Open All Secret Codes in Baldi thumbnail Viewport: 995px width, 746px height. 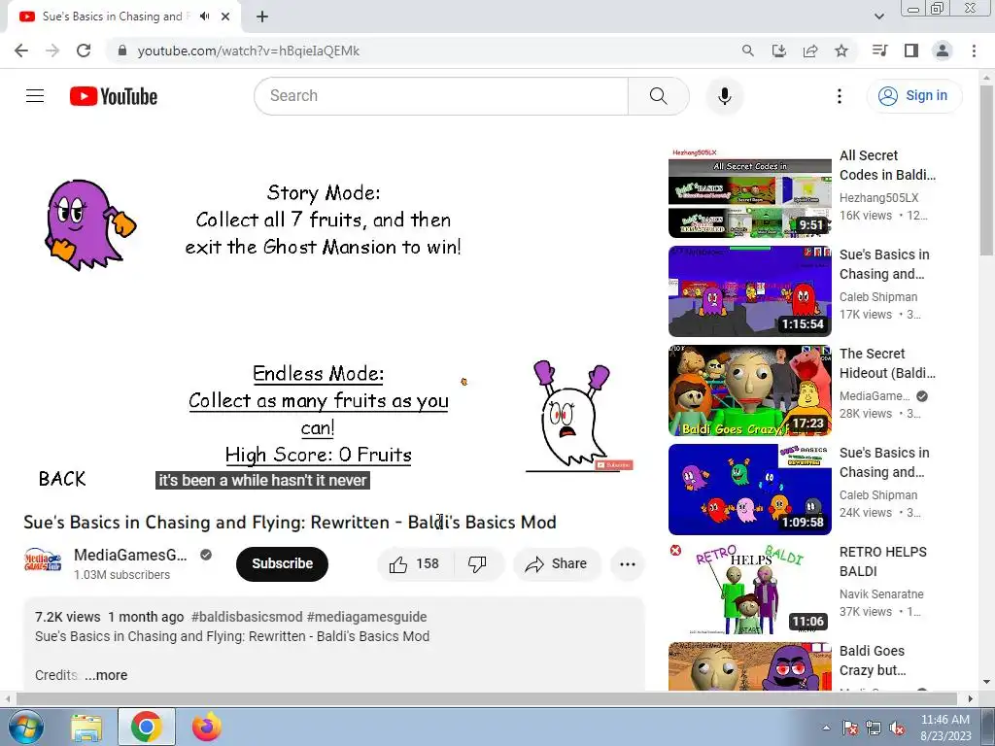749,192
